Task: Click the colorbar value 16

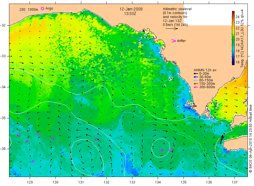Action: pos(237,62)
